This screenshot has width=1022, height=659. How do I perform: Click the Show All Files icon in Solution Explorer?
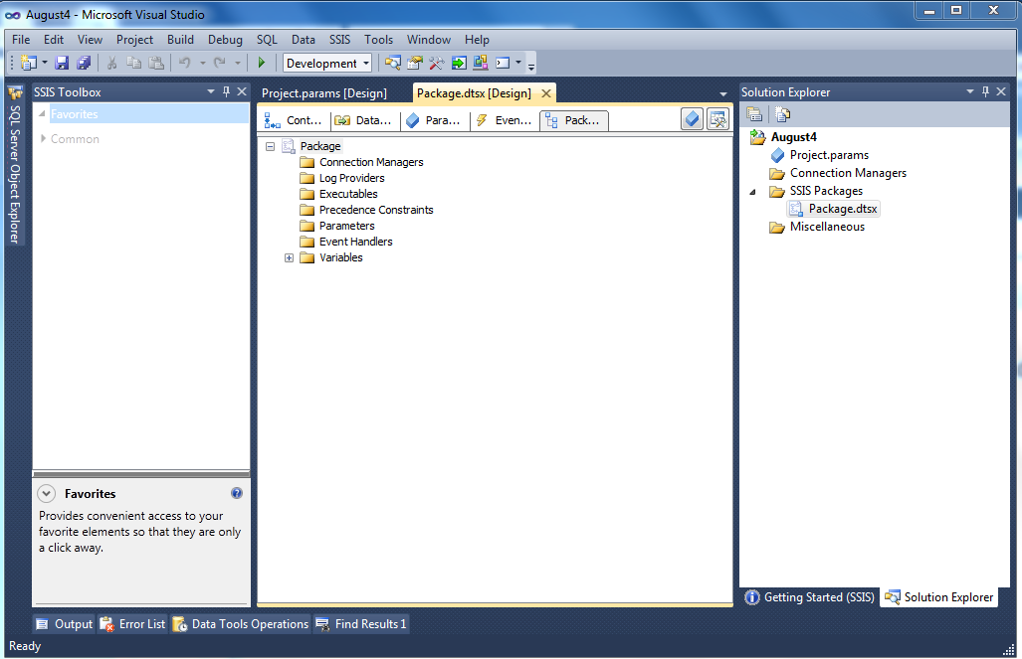[782, 114]
